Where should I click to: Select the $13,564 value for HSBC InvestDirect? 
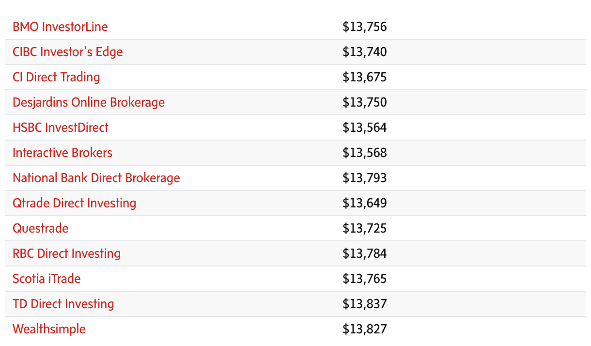pos(365,127)
